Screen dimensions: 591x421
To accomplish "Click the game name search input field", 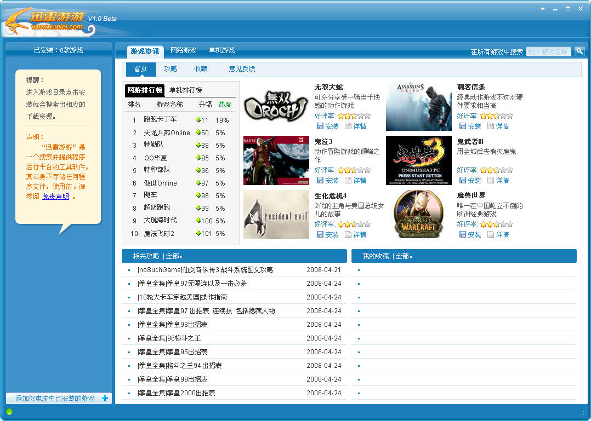I will click(x=548, y=51).
